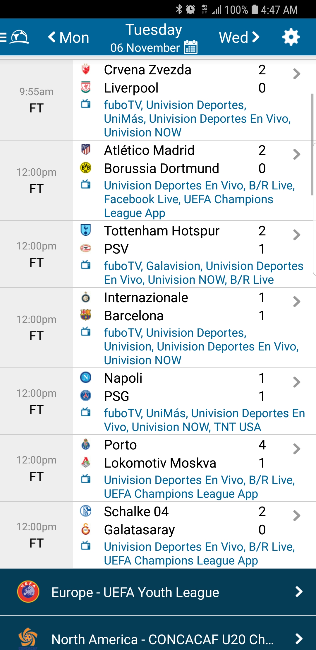Open the soccer ball menu icon
This screenshot has height=650, width=316.
pyautogui.click(x=19, y=37)
